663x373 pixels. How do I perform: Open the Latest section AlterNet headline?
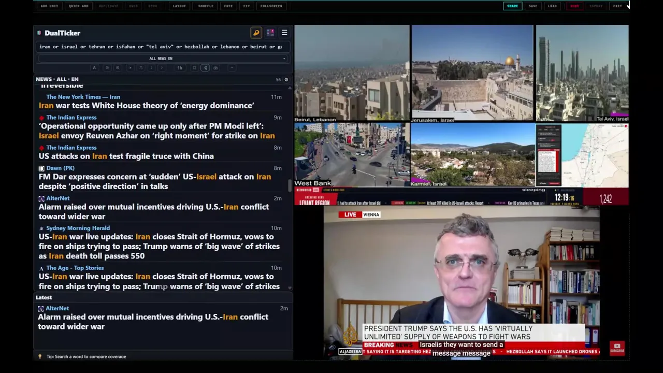click(153, 322)
